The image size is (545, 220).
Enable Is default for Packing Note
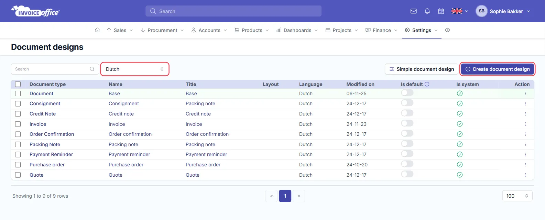point(407,144)
